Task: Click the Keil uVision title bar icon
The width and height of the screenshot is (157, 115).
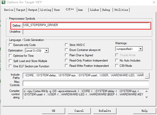Action: point(4,2)
